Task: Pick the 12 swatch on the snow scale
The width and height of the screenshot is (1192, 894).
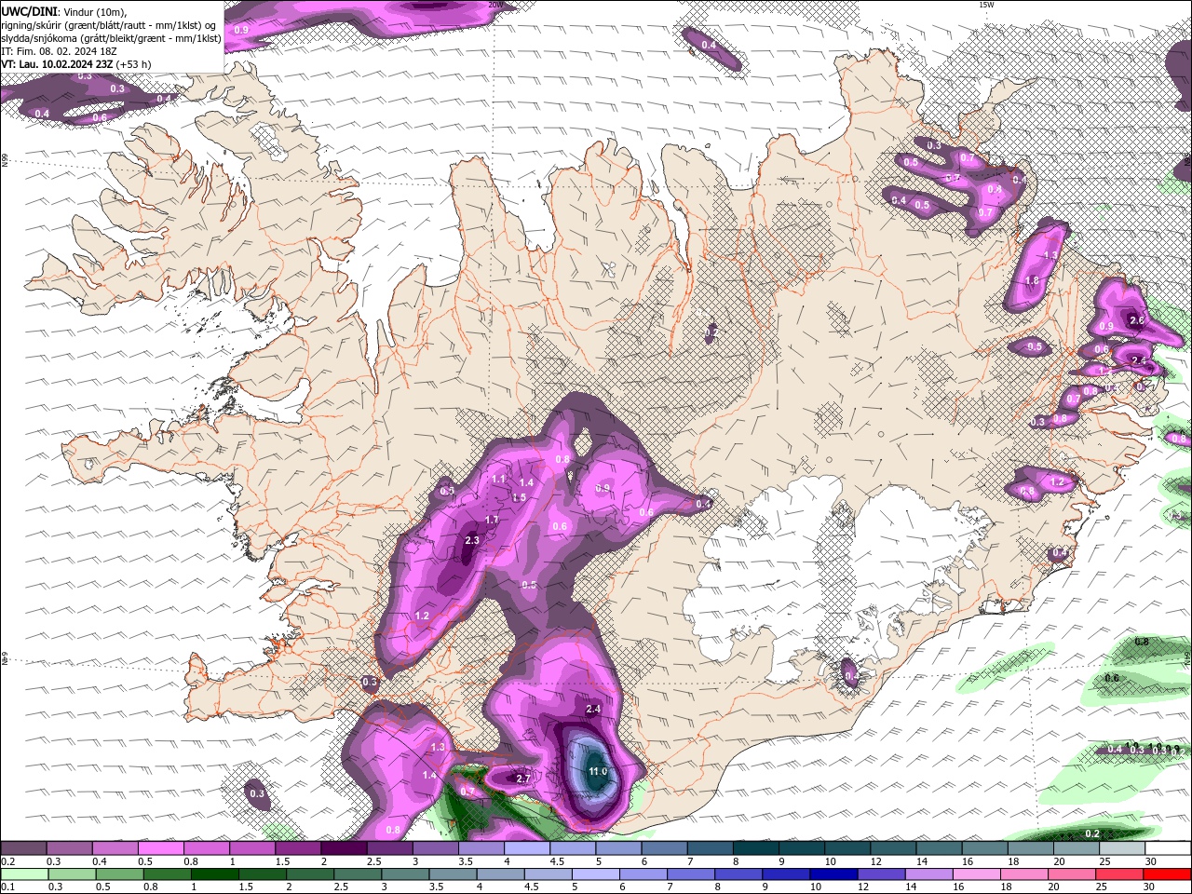Action: (x=893, y=848)
